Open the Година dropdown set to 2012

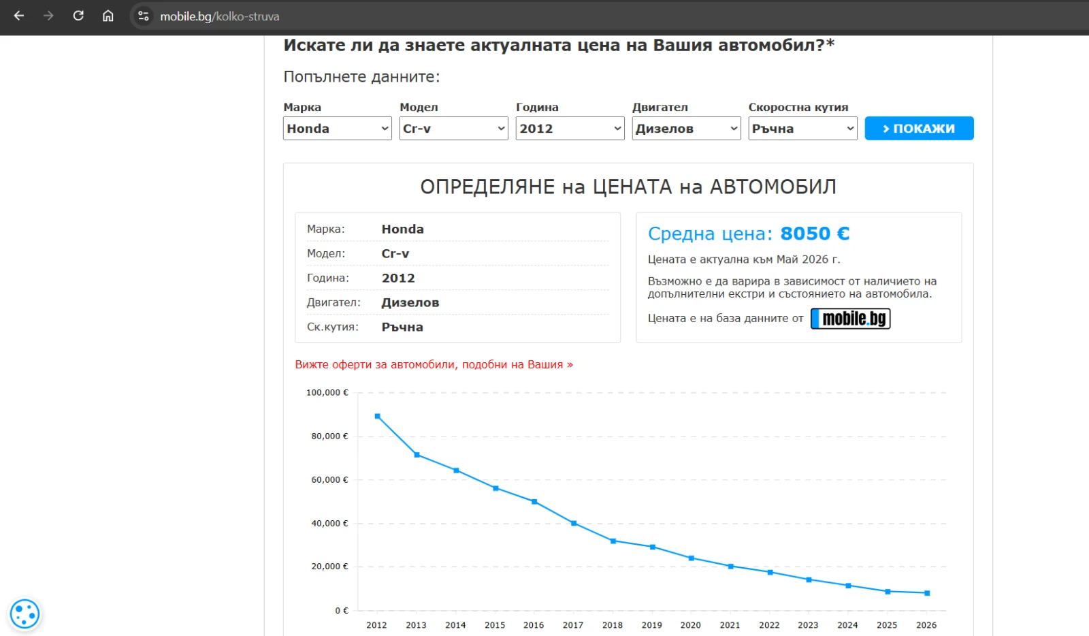[570, 129]
